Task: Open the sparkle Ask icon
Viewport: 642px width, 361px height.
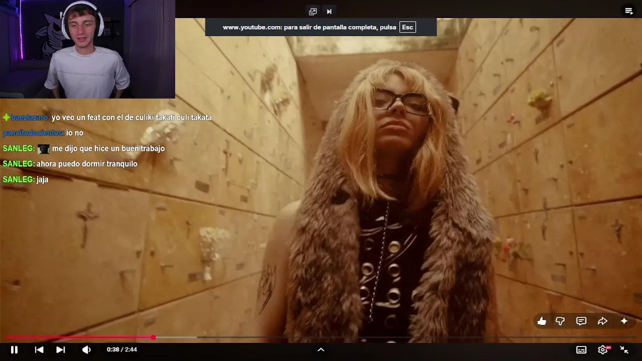Action: point(624,321)
